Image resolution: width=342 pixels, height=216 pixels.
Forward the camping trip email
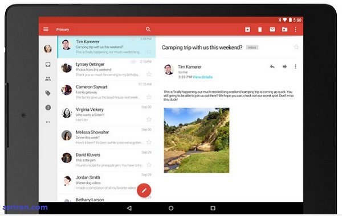click(x=284, y=67)
